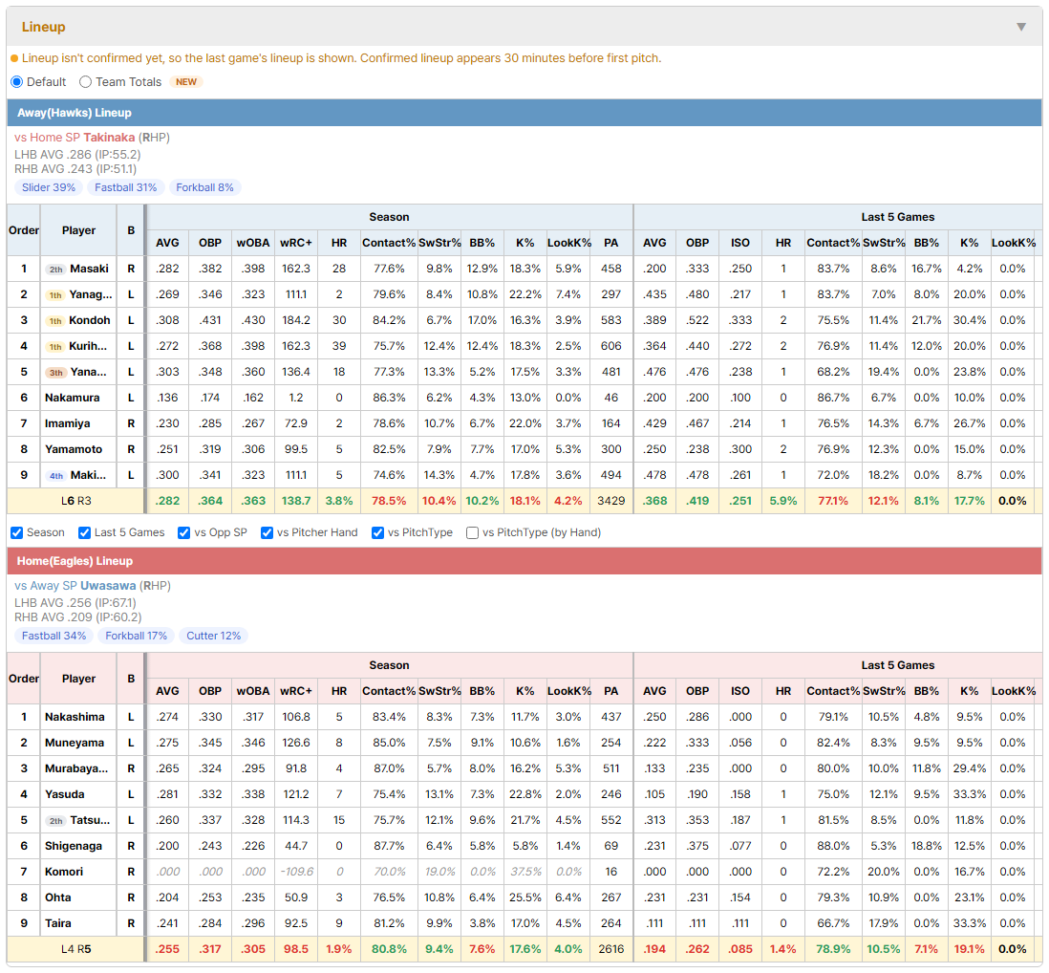
Task: Click the 1th badge beside Yanag...
Action: tap(55, 295)
